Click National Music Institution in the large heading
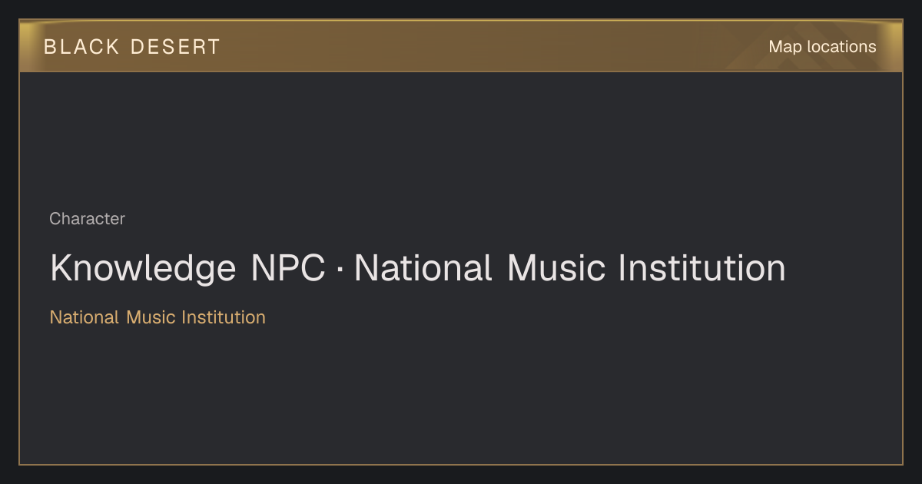The height and width of the screenshot is (484, 922). [569, 269]
